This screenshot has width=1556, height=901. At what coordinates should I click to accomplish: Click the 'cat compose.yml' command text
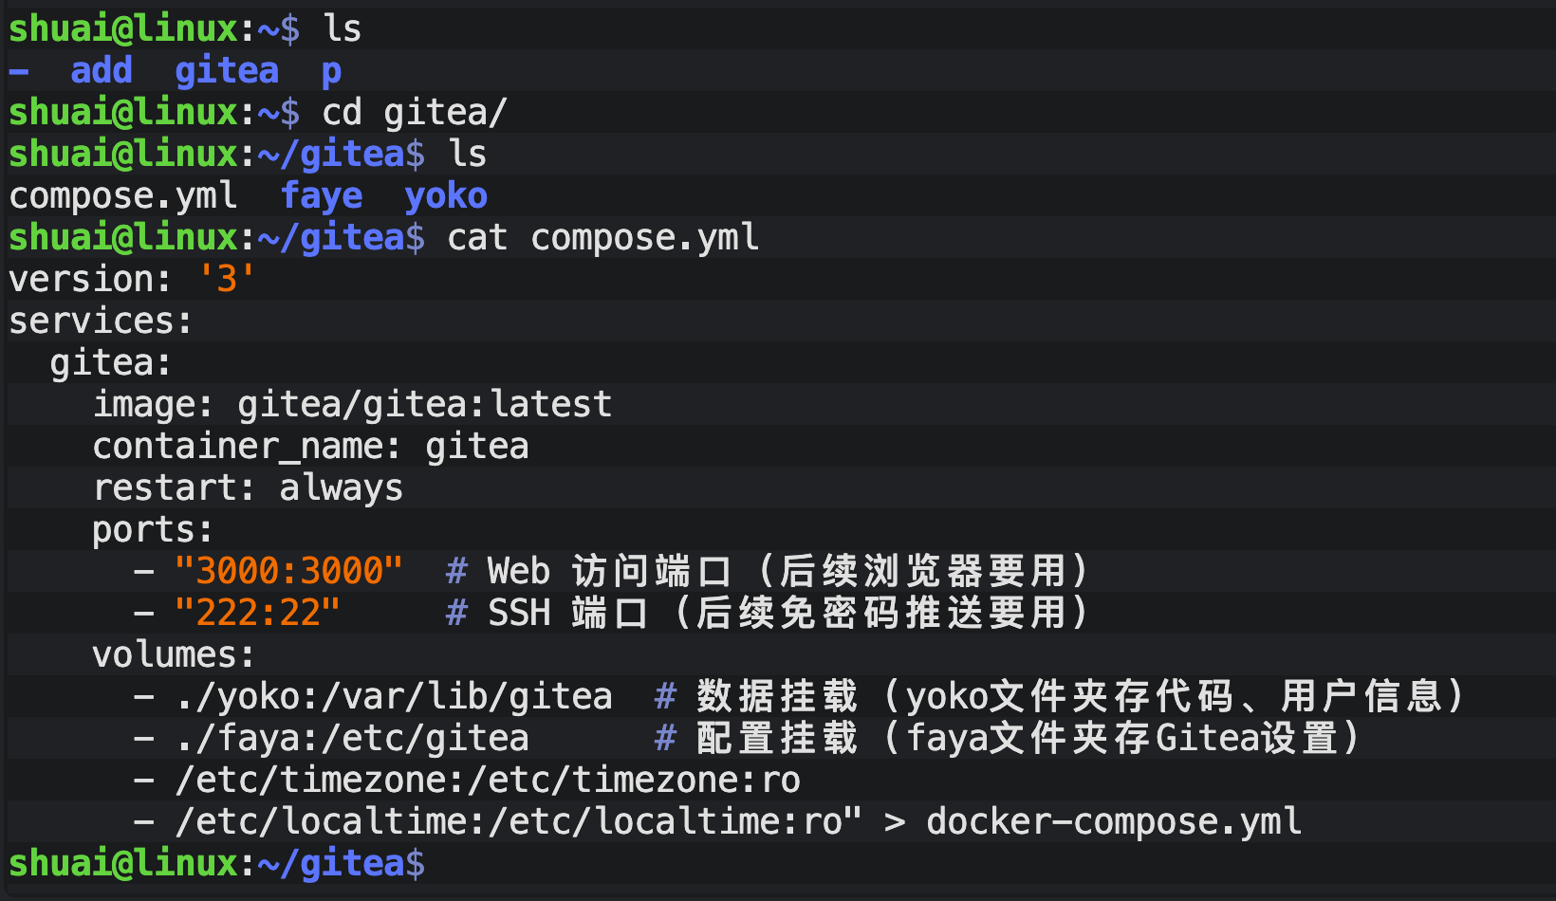[x=602, y=238]
